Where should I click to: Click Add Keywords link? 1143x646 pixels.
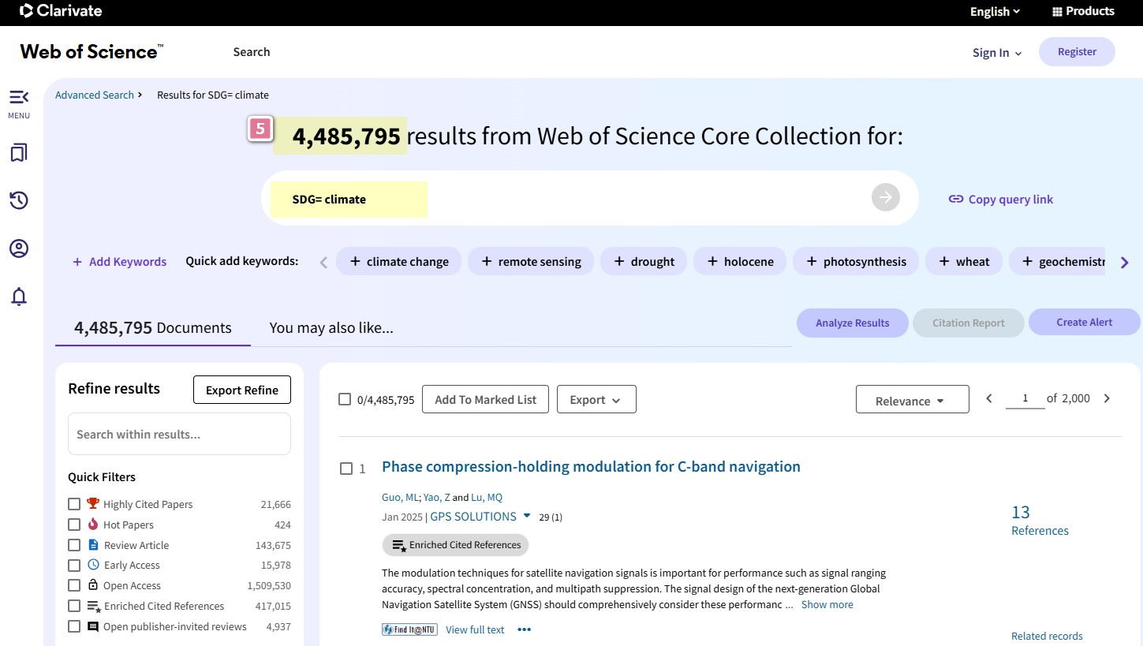pyautogui.click(x=120, y=262)
